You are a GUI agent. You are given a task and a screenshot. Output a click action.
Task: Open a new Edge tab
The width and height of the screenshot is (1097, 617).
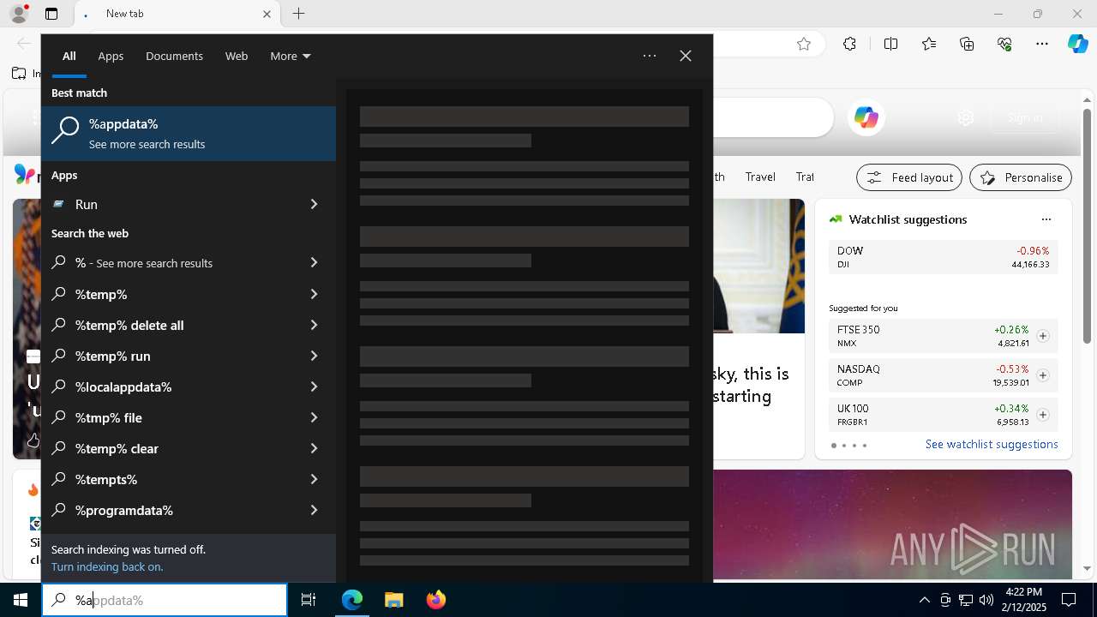(298, 14)
